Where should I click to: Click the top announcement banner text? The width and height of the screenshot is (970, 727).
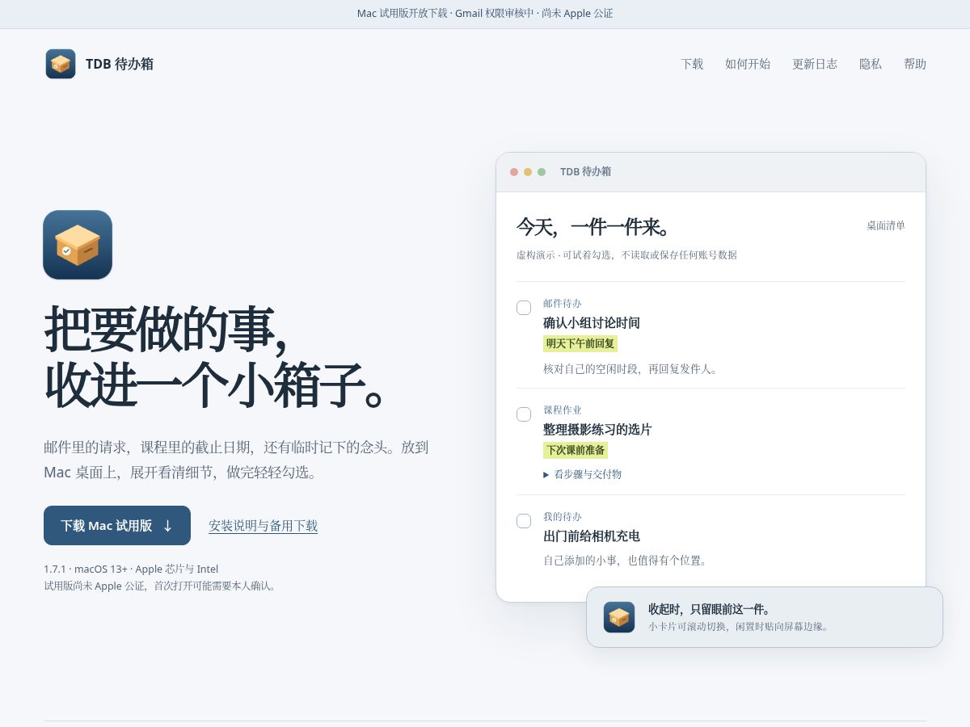click(x=485, y=14)
